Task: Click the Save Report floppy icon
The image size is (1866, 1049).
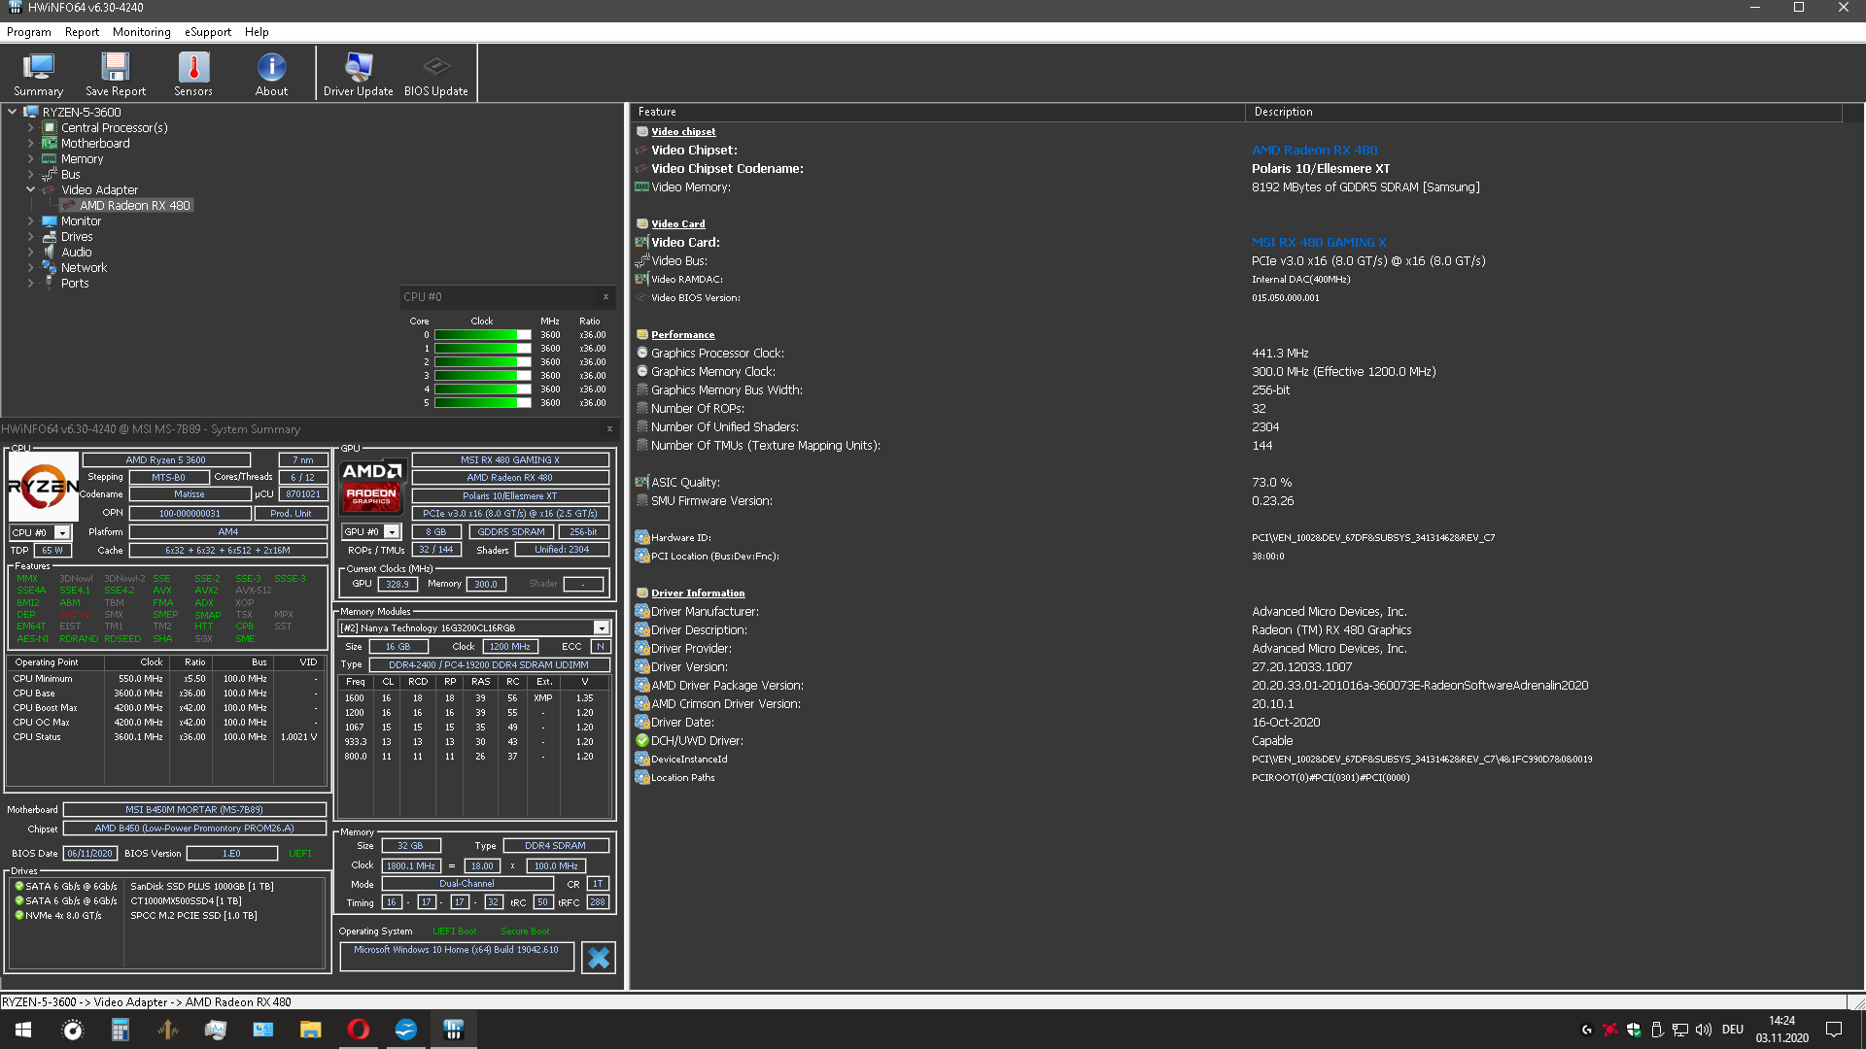Action: [115, 74]
